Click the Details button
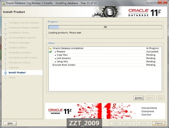This screenshot has height=128, width=169. [139, 98]
